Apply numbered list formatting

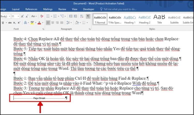55,16
